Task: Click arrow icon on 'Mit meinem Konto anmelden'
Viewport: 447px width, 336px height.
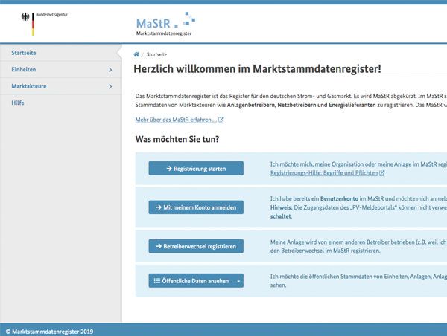Action: click(x=159, y=207)
